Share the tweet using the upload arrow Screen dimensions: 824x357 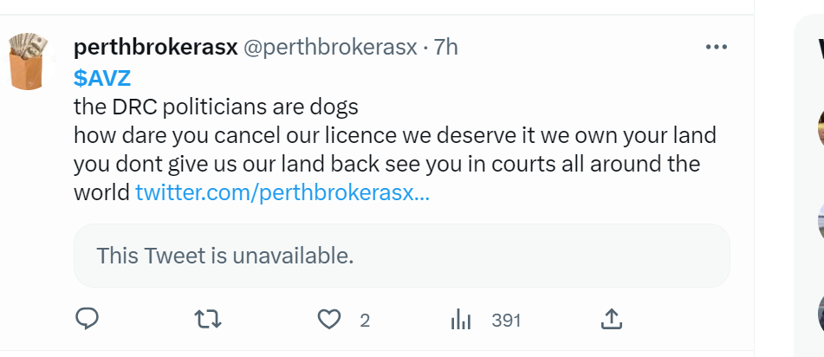pyautogui.click(x=611, y=320)
